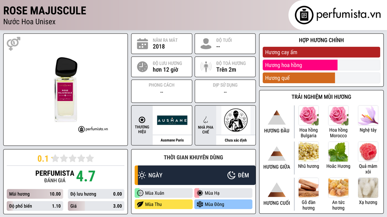Click the Phong cách style box
This screenshot has width=387, height=217.
pos(162,91)
